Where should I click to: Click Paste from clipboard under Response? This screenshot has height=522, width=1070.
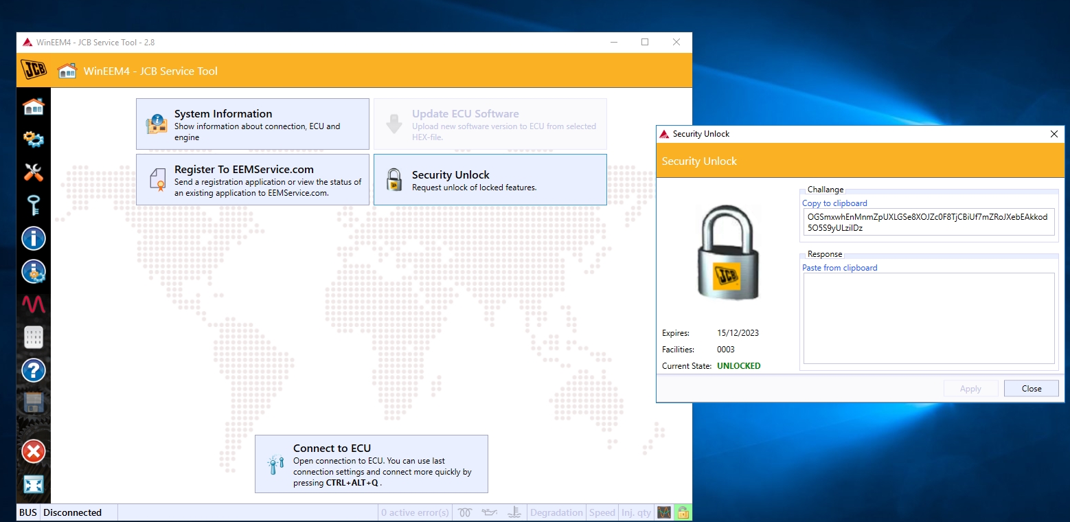coord(839,267)
